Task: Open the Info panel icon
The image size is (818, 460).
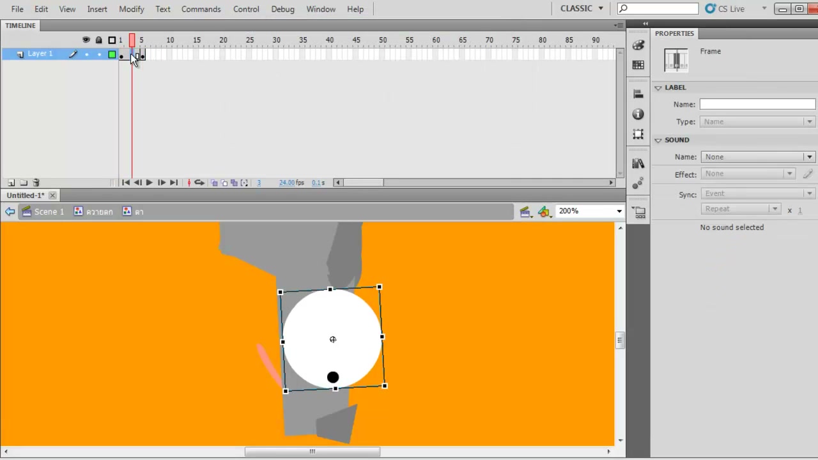Action: coord(638,114)
